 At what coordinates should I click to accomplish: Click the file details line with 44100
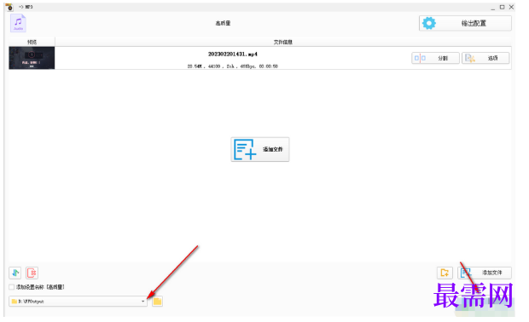(232, 66)
